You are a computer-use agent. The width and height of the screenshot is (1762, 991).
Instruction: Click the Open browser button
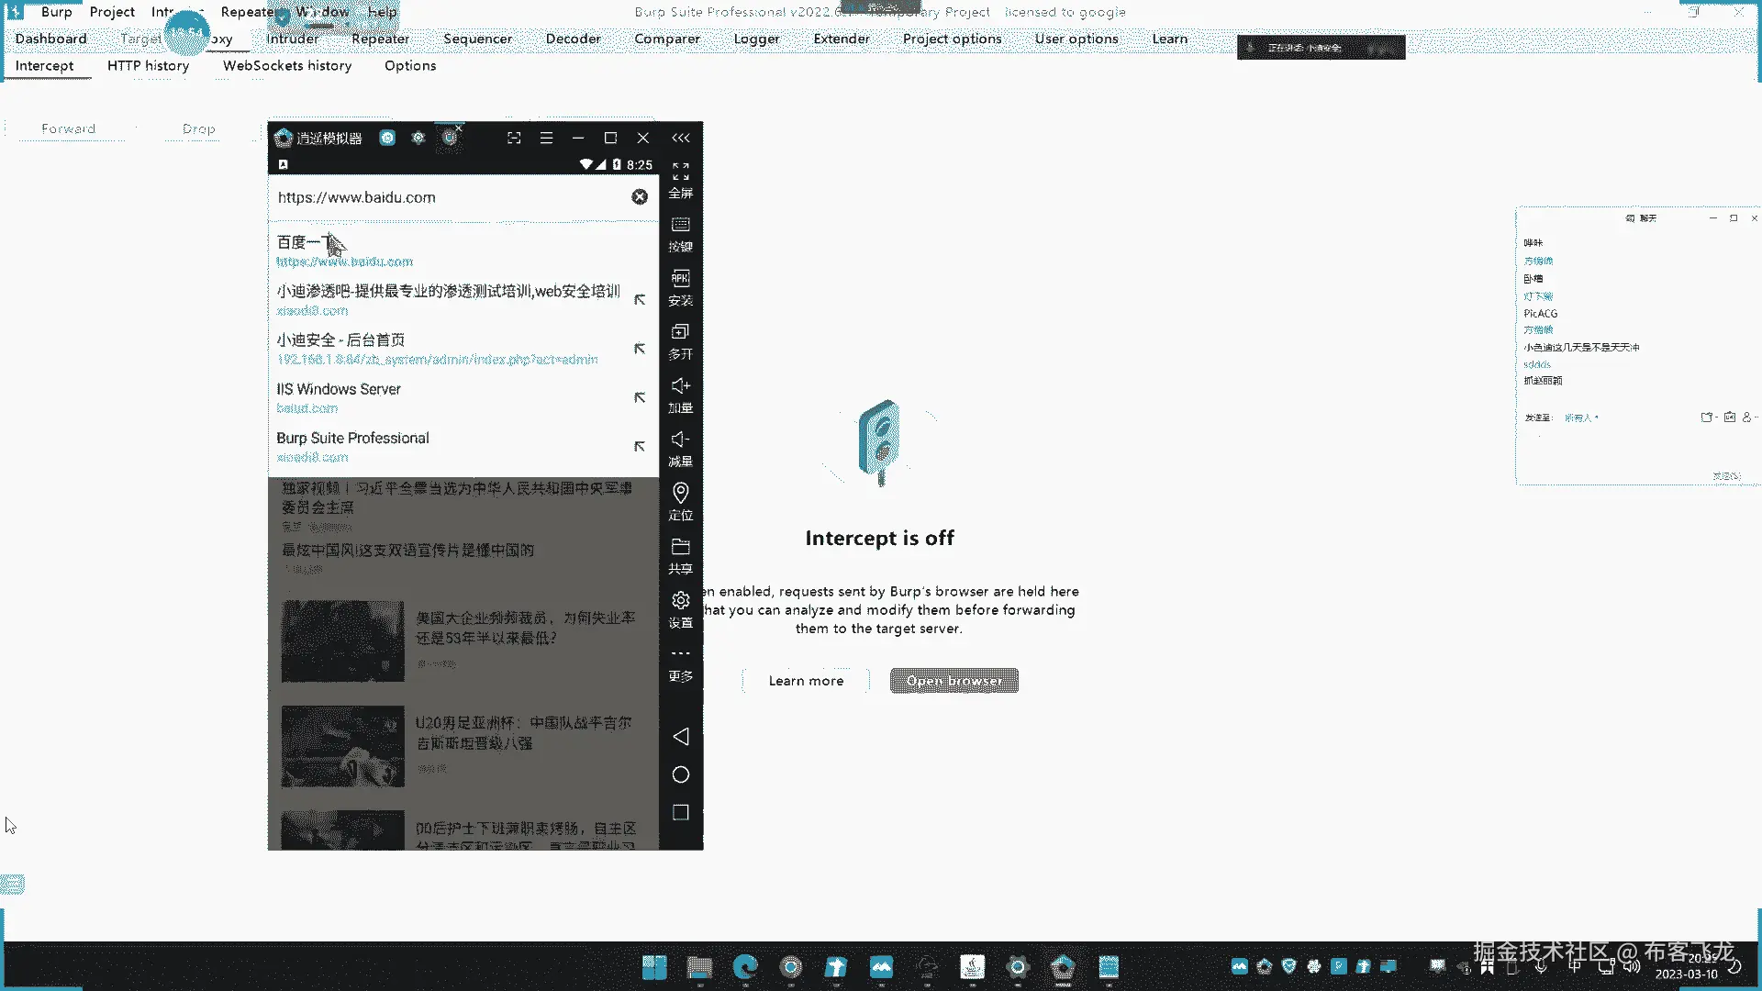pos(953,681)
